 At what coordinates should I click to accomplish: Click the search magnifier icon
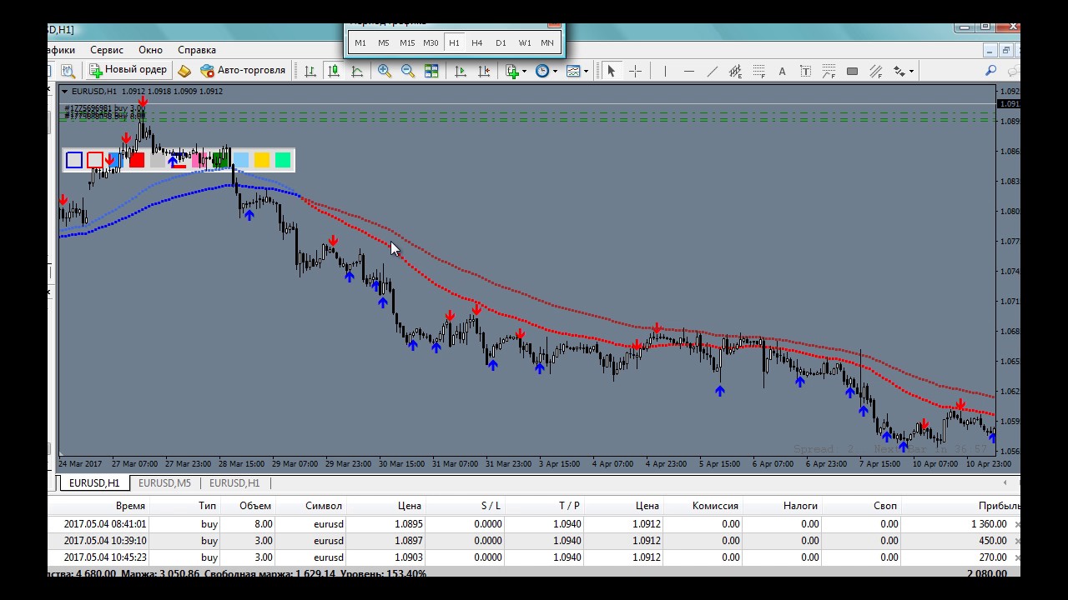click(990, 71)
